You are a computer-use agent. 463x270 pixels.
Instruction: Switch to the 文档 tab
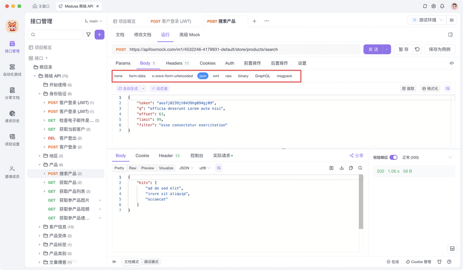pyautogui.click(x=120, y=35)
